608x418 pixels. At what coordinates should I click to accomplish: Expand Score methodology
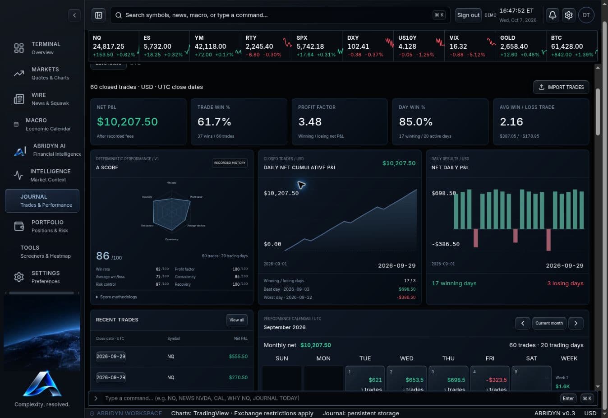point(116,297)
